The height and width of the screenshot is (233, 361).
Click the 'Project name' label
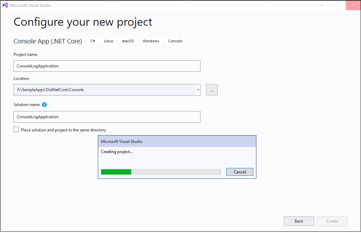point(25,55)
